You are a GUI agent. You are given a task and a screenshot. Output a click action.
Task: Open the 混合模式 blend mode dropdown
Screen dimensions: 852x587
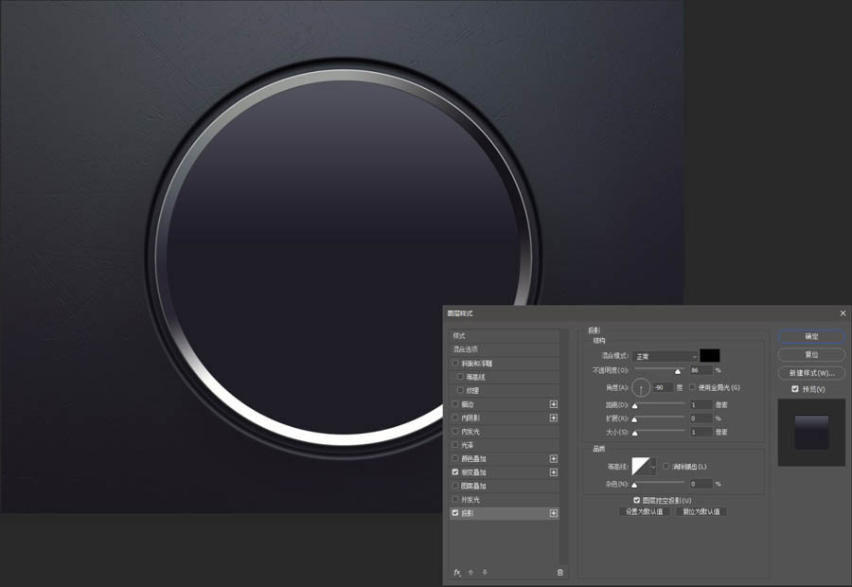coord(666,356)
